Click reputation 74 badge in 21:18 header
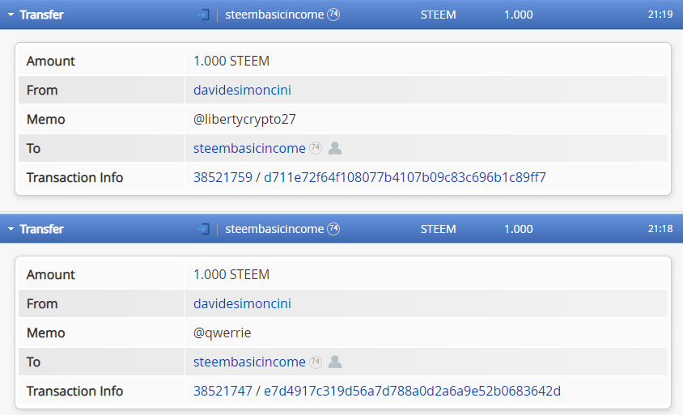 point(333,229)
